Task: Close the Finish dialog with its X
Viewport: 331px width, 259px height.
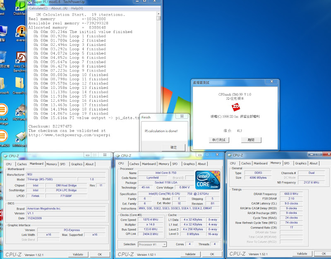Action: tap(182, 116)
